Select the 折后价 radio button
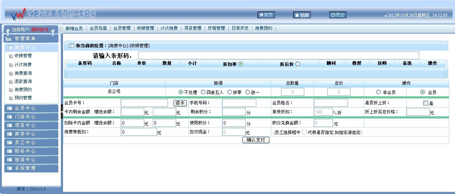Viewport: 455px width, 194px height. (x=297, y=64)
